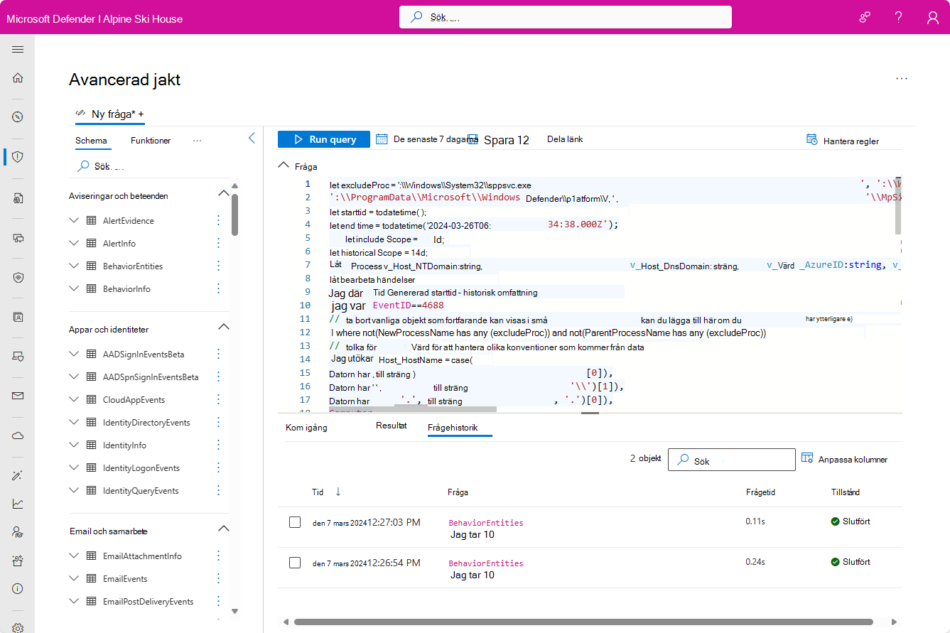Open more options for CloudAppEvents table
950x633 pixels.
click(x=218, y=400)
